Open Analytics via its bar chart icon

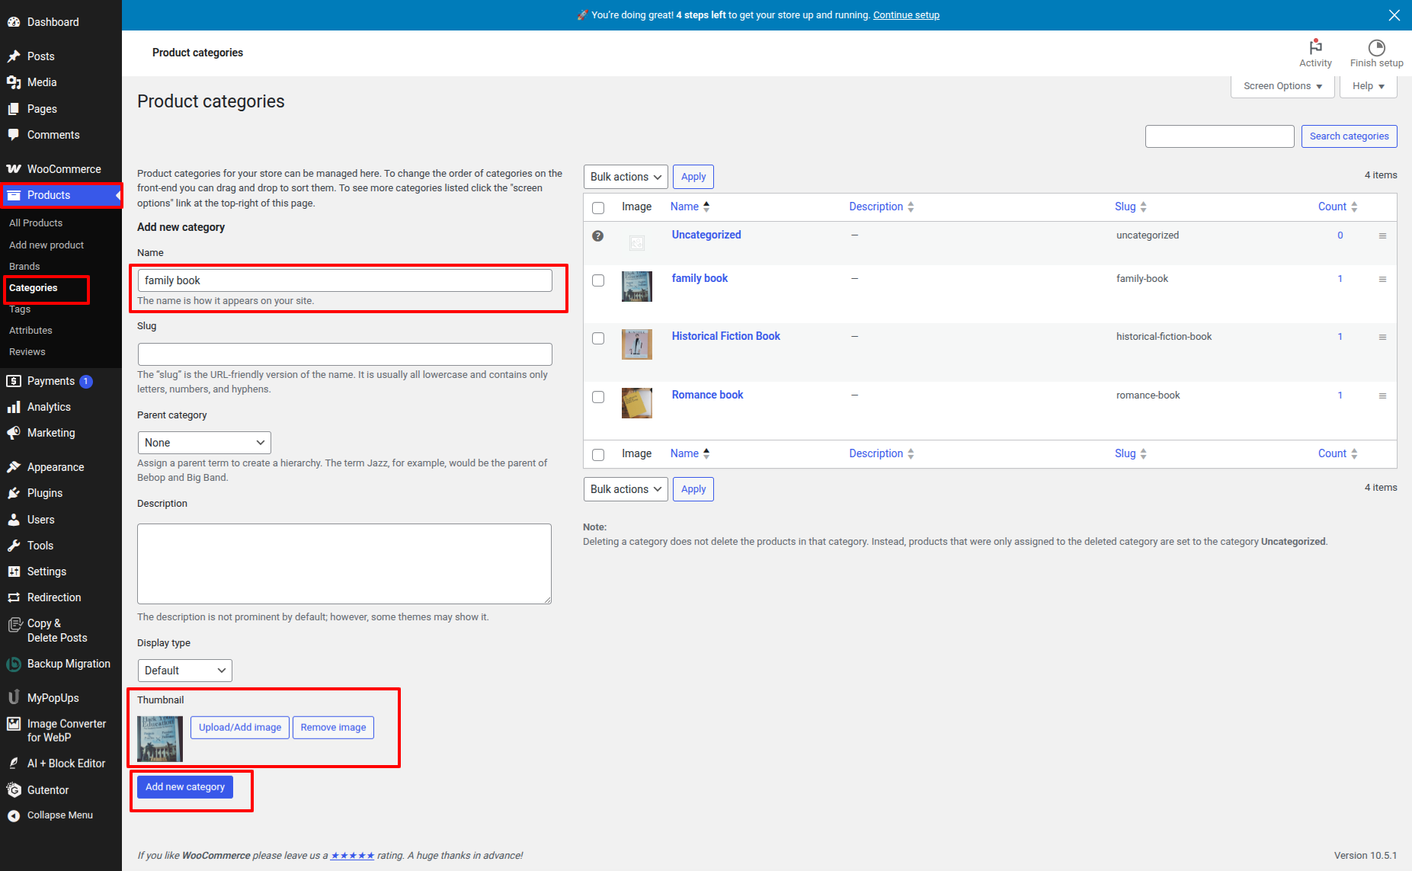pyautogui.click(x=14, y=408)
